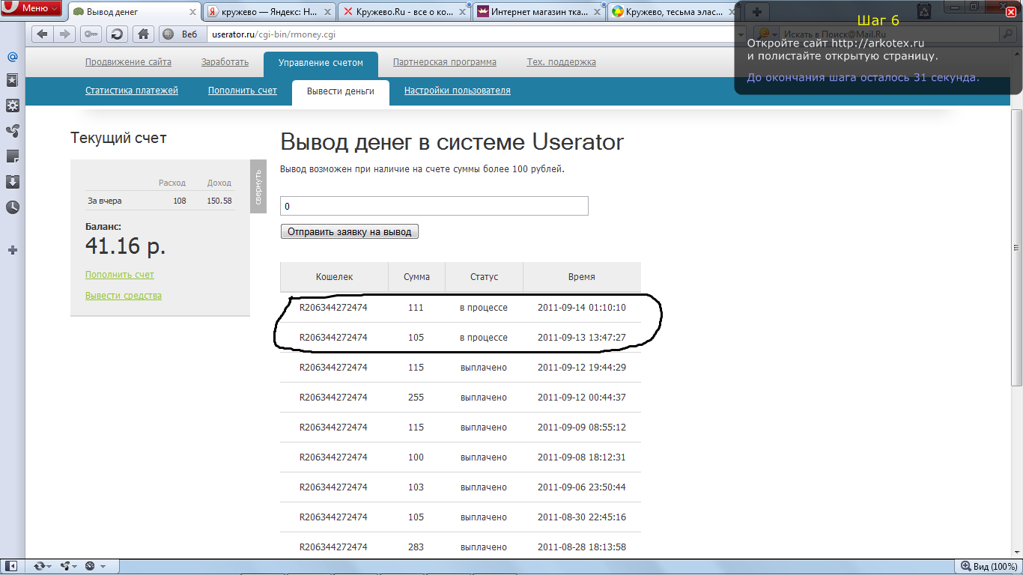
Task: Open the Notes panel icon
Action: click(x=13, y=156)
